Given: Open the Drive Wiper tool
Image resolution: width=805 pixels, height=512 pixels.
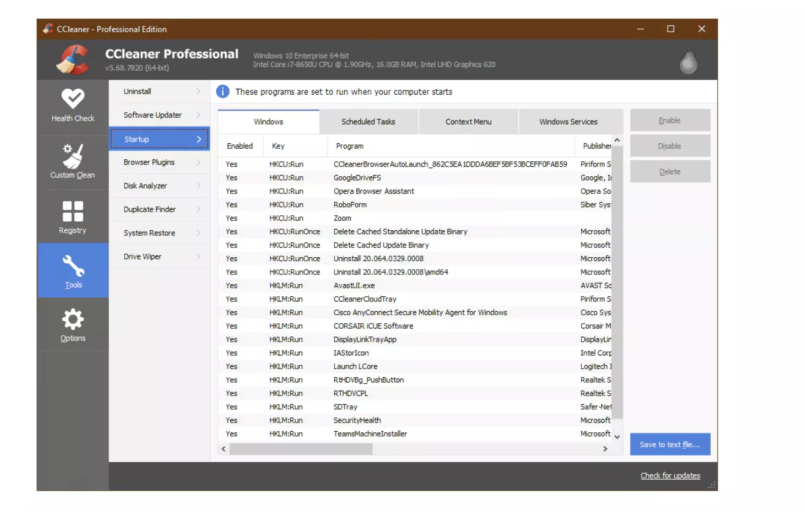Looking at the screenshot, I should pyautogui.click(x=143, y=257).
